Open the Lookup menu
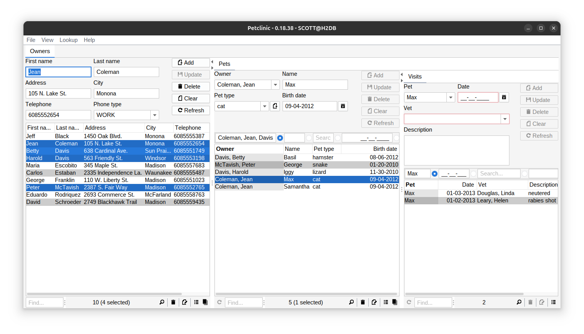 point(68,40)
